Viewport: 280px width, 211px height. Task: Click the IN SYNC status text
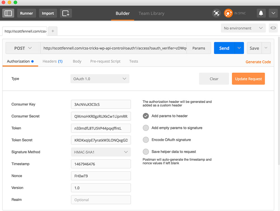(x=240, y=13)
